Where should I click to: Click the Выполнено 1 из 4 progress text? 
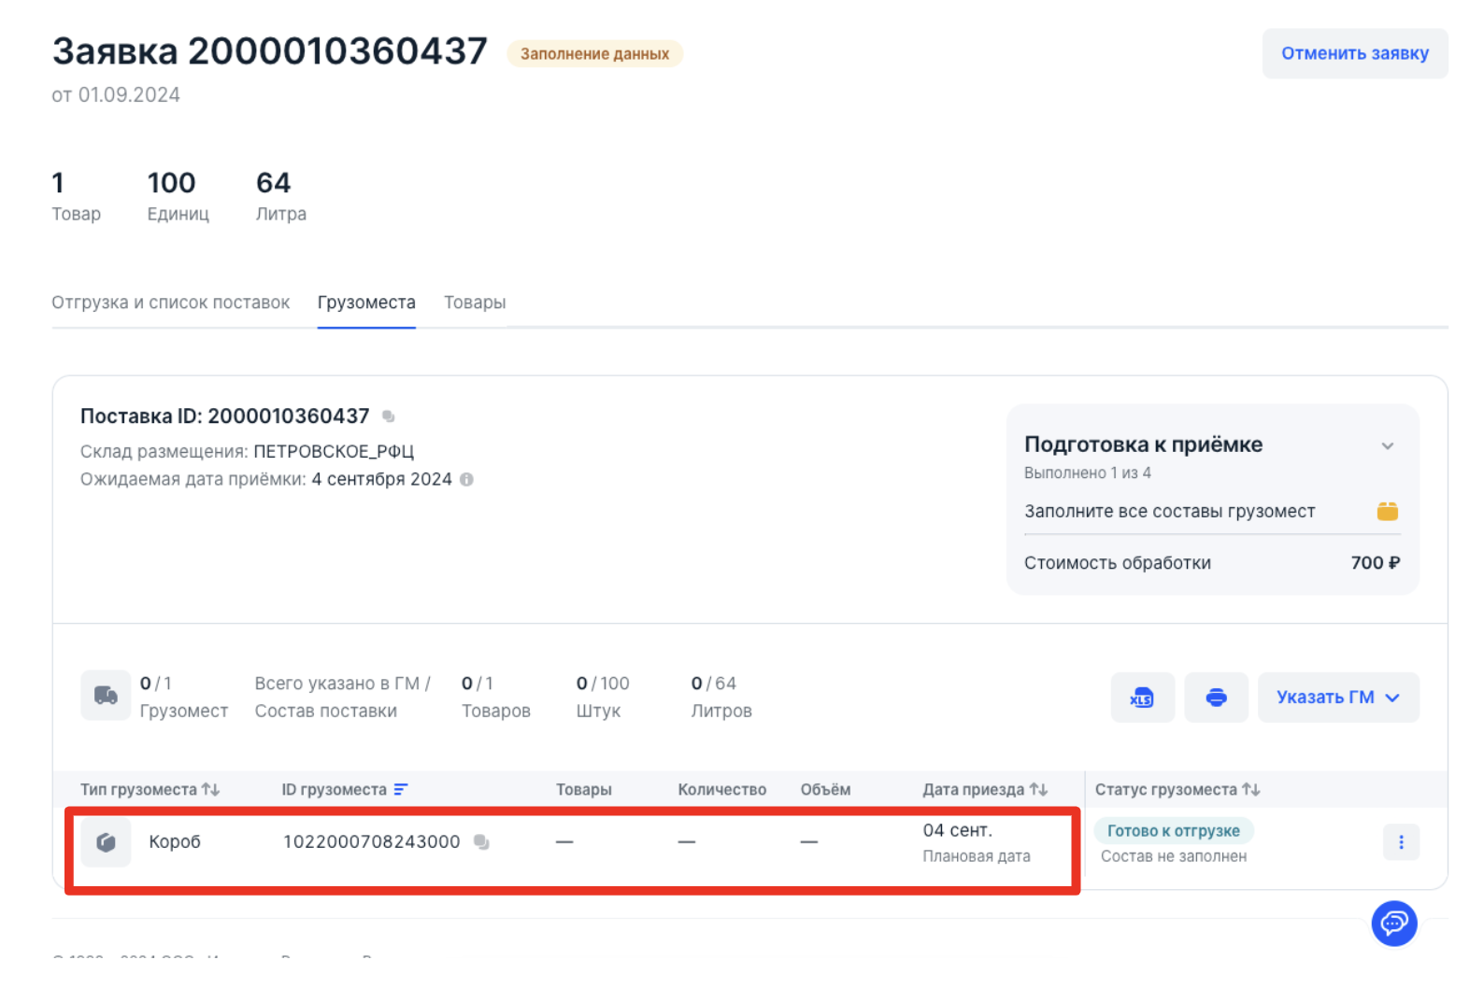click(1088, 473)
